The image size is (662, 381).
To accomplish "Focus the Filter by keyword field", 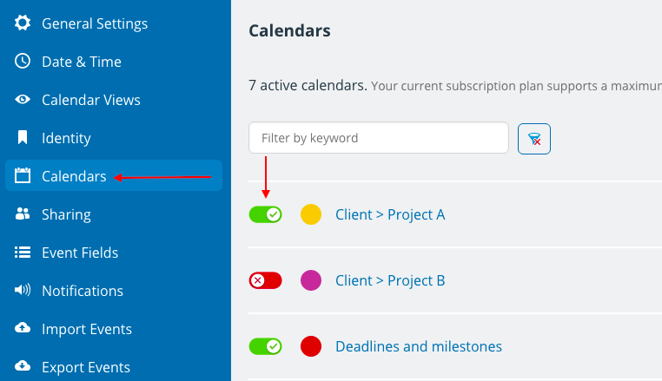I will pyautogui.click(x=379, y=137).
